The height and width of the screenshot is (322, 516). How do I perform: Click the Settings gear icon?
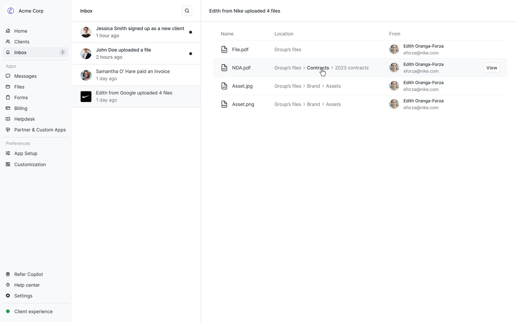pos(8,296)
